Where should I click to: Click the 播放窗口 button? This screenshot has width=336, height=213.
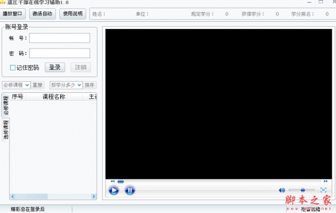[12, 13]
